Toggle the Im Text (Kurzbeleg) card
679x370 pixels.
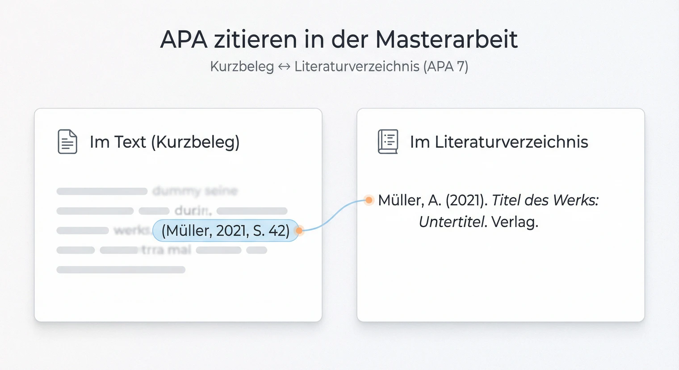point(178,214)
